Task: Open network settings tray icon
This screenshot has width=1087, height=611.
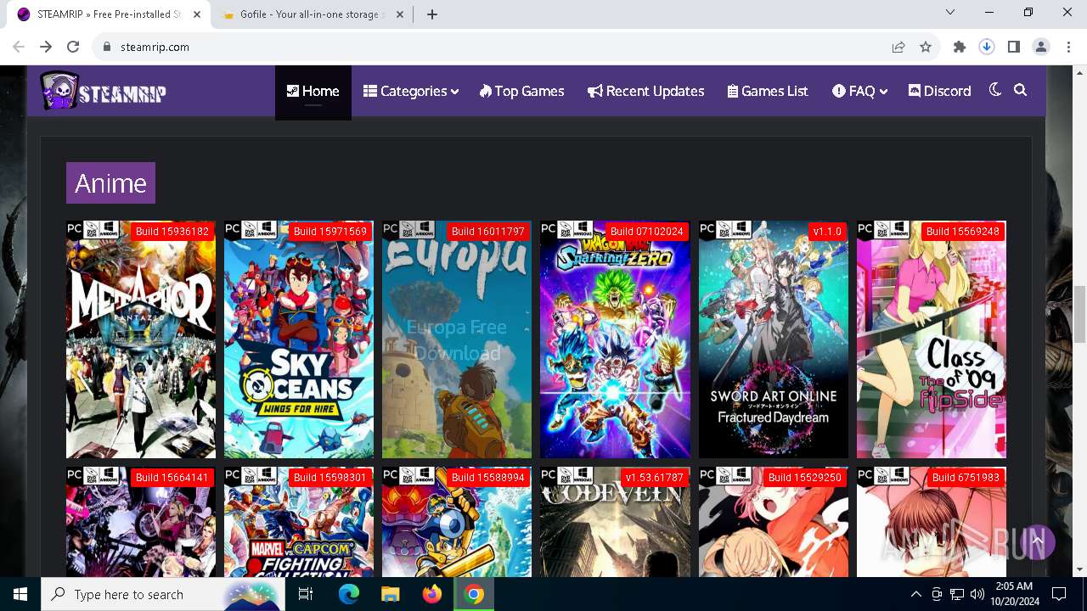Action: coord(957,594)
